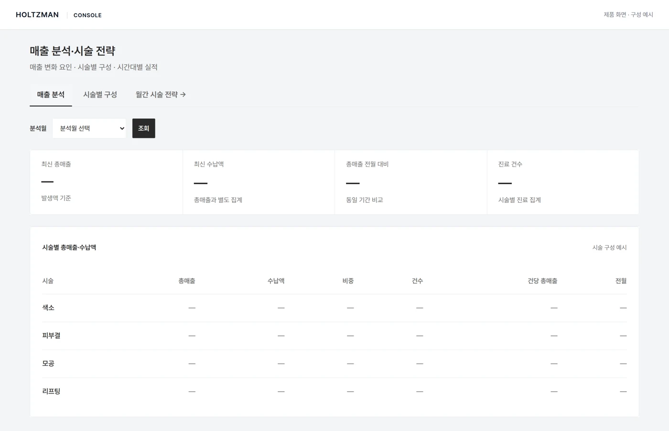Image resolution: width=669 pixels, height=431 pixels.
Task: Click the 전월 column header
Action: tap(621, 281)
